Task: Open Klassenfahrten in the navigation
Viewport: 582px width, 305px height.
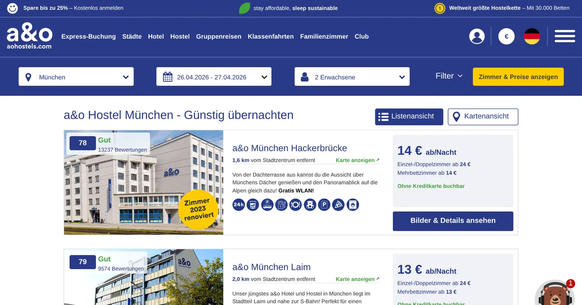Action: pyautogui.click(x=271, y=36)
